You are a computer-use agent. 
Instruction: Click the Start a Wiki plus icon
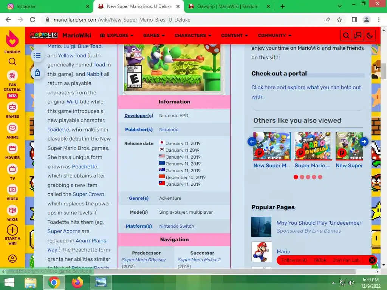click(12, 230)
